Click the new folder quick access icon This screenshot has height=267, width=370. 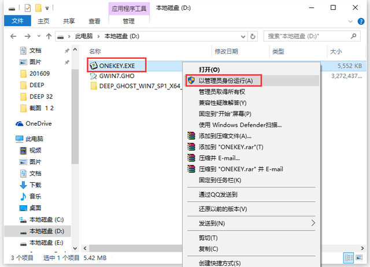tap(38, 8)
